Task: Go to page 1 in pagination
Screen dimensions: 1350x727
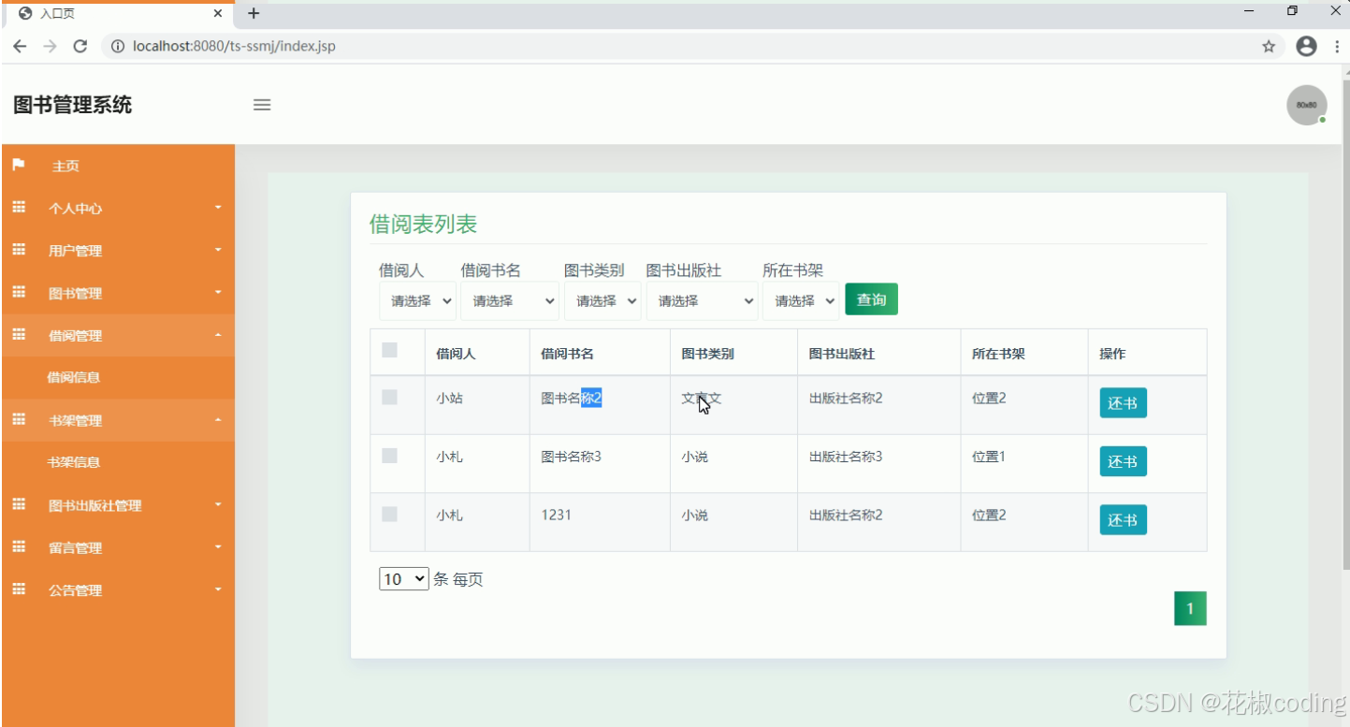Action: [1189, 607]
